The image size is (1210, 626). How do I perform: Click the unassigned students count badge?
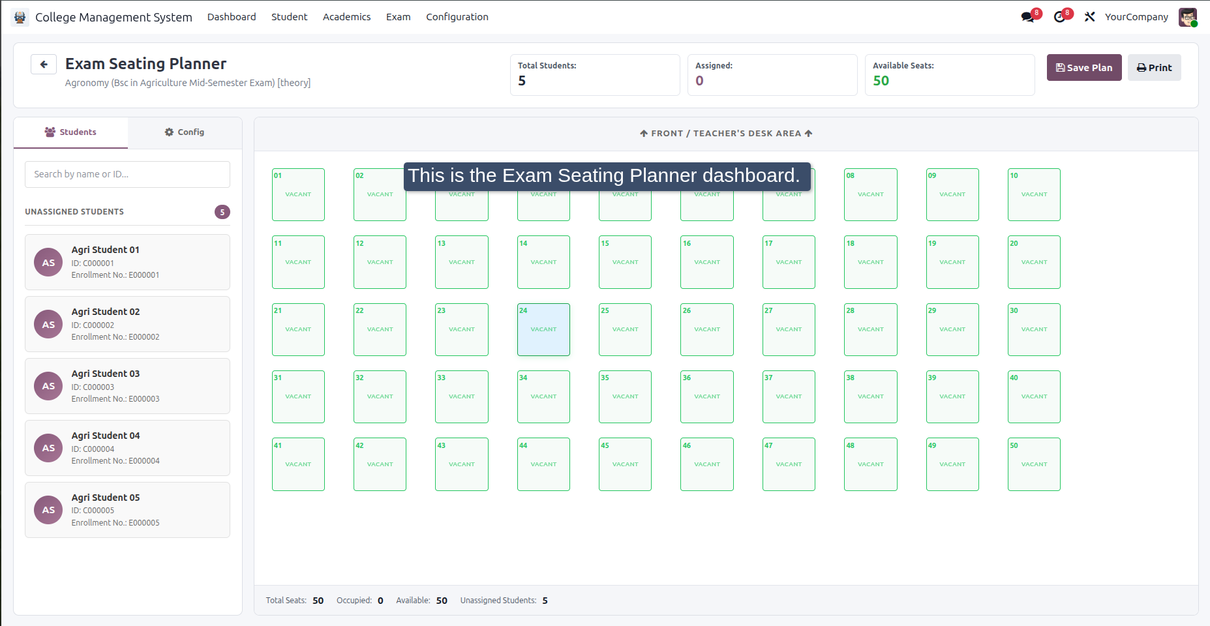[222, 212]
